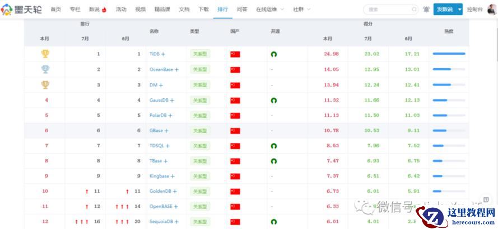
Task: Open the GaussDB database link
Action: tap(159, 101)
